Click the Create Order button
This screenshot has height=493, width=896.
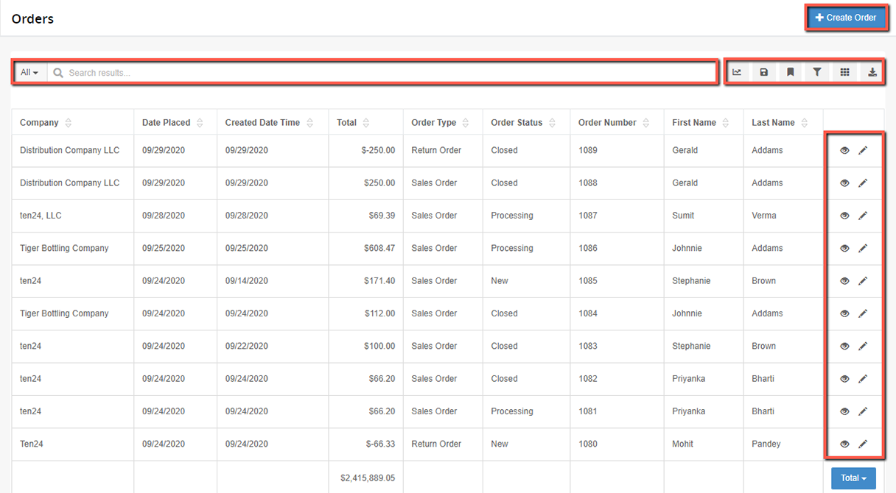(846, 17)
